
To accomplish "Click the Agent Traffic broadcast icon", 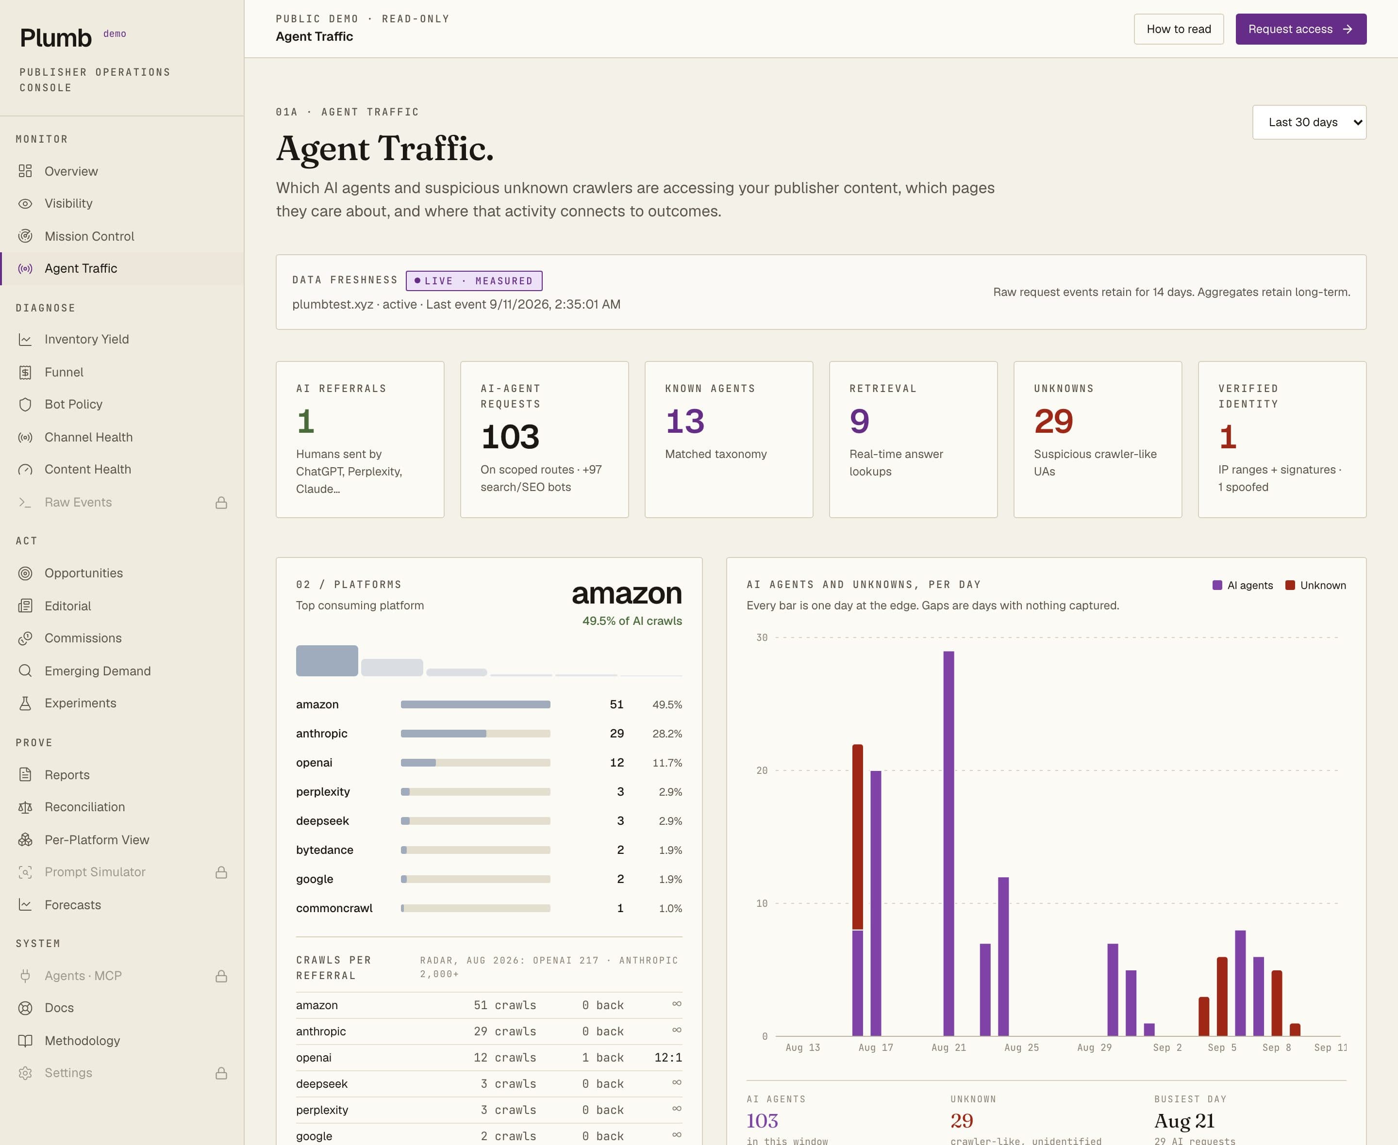I will point(25,268).
